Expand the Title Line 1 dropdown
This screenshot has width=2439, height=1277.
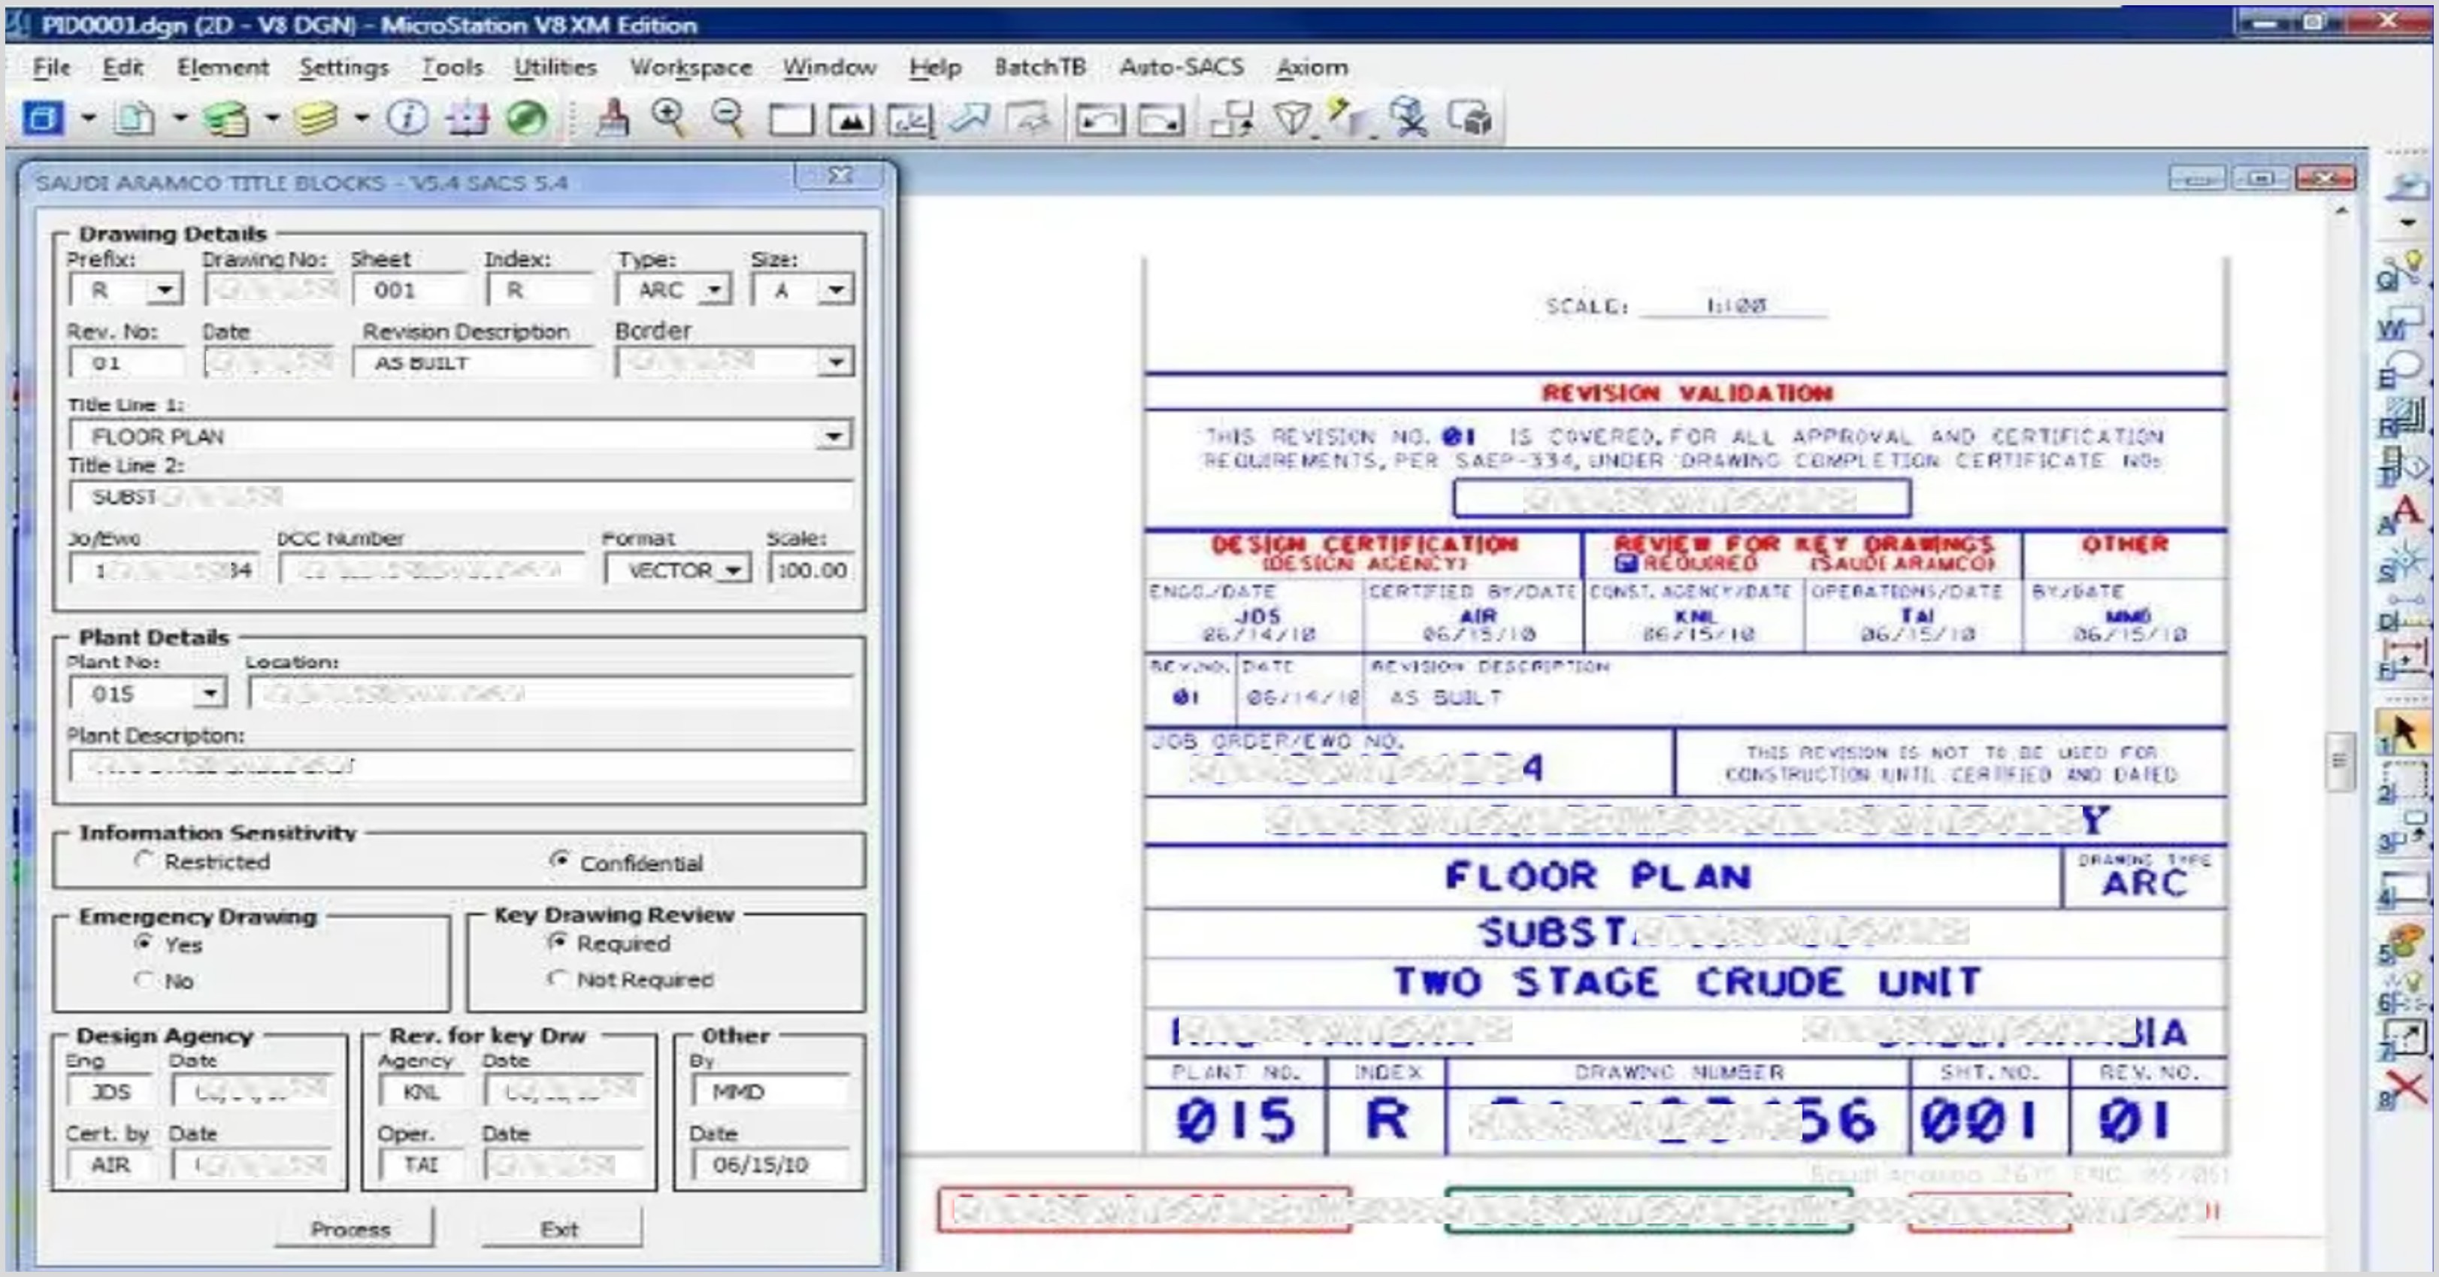click(x=834, y=435)
